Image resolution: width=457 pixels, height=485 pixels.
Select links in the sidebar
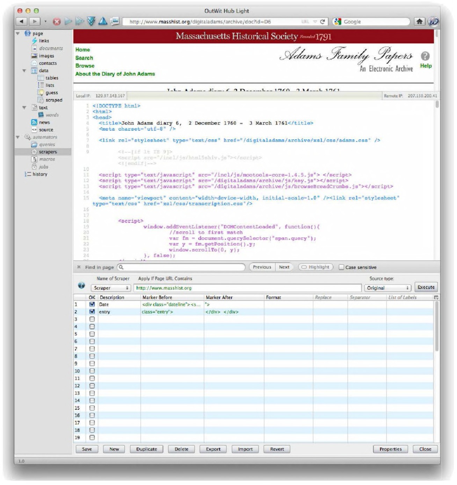click(44, 41)
